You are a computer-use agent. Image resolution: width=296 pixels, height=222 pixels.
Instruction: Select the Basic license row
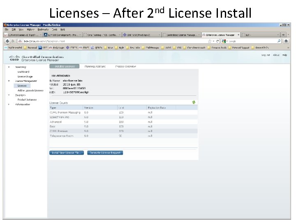click(x=123, y=127)
